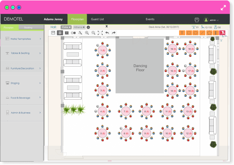Save the floorplan with the floppy icon
Image resolution: width=234 pixels, height=165 pixels.
point(53,33)
